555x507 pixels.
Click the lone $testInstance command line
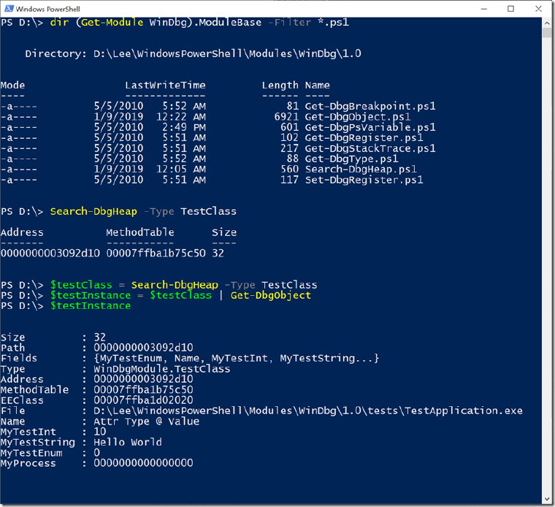pos(91,306)
